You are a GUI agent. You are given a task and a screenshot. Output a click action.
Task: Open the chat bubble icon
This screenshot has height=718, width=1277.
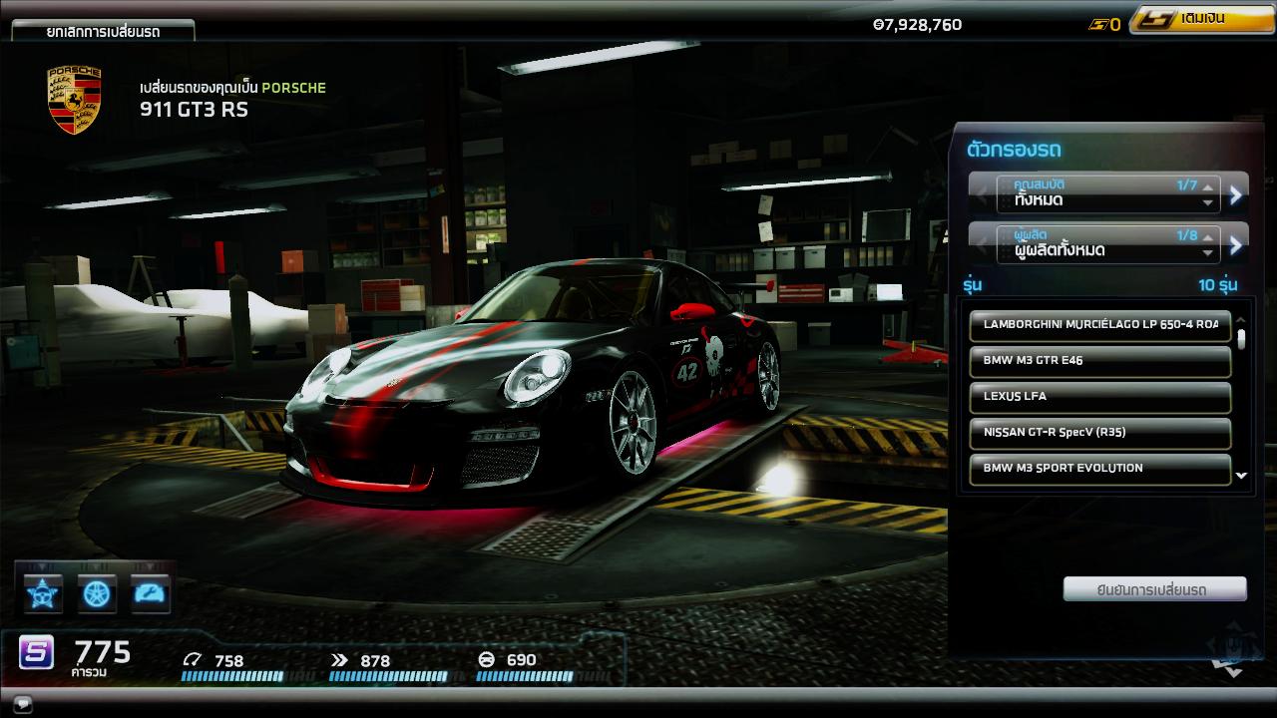23,704
